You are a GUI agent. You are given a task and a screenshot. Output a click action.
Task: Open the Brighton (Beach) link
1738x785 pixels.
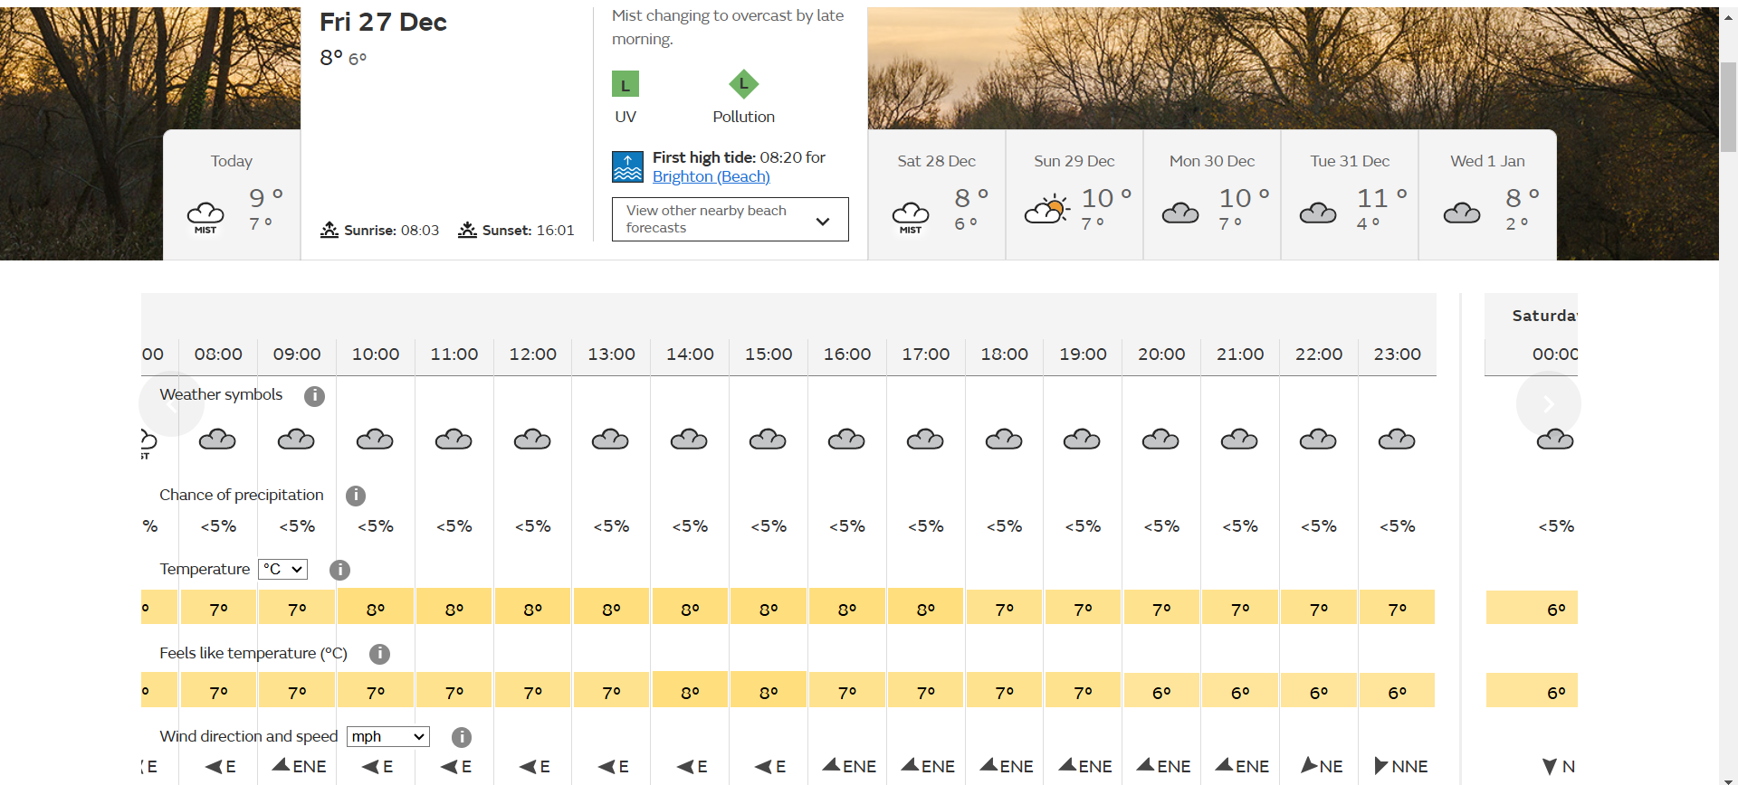[x=711, y=176]
